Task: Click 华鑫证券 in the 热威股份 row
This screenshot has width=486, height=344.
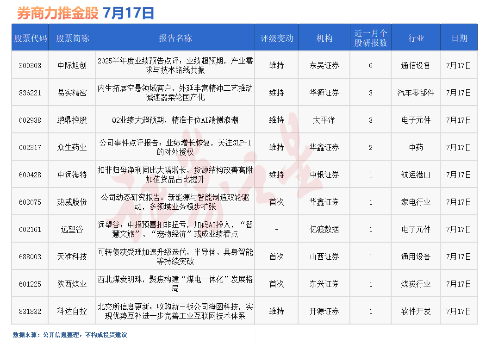Action: [324, 202]
